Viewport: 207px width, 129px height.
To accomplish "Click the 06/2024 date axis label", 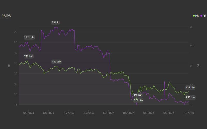I will click(x=29, y=113).
